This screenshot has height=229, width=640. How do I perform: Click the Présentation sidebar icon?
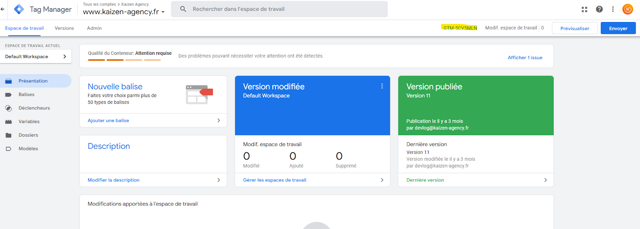8,81
